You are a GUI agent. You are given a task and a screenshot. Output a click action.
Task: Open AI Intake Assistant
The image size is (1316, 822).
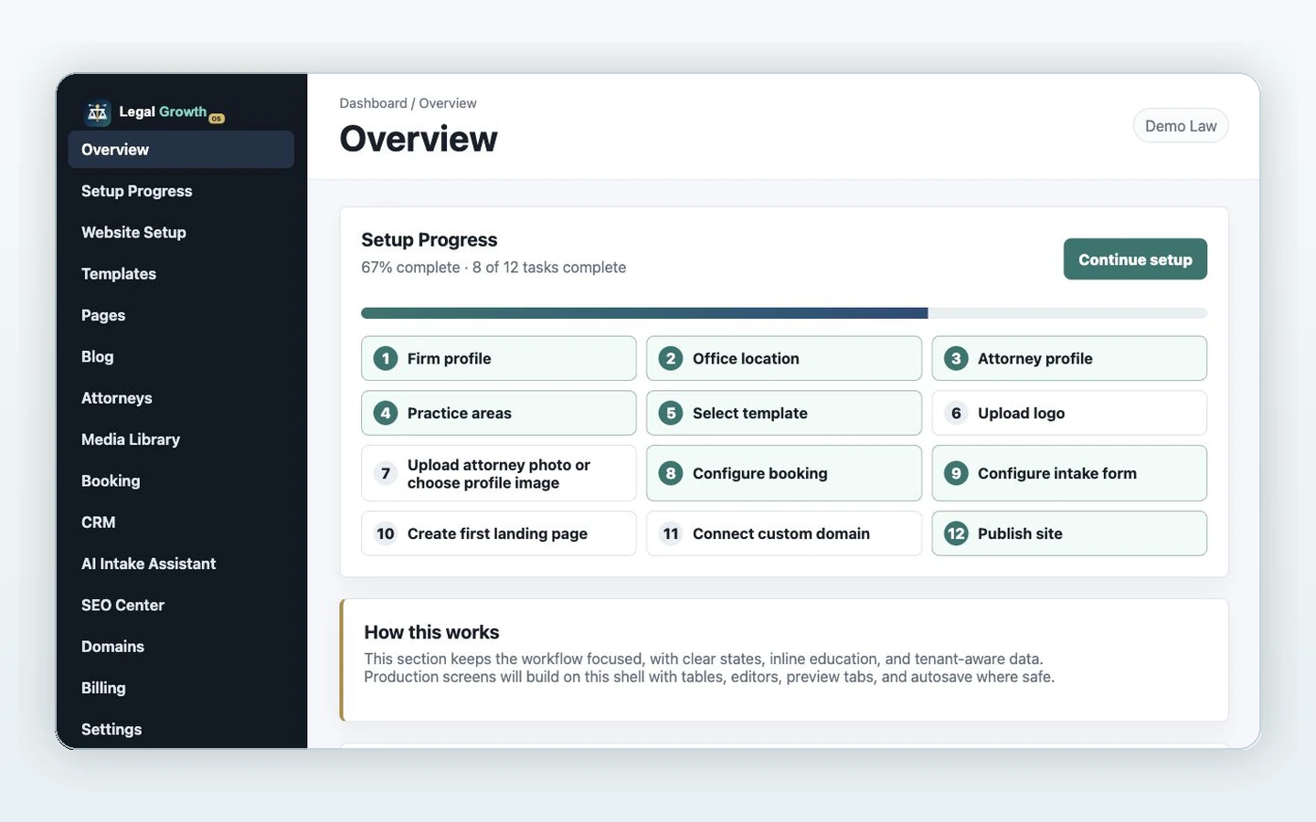tap(181, 564)
